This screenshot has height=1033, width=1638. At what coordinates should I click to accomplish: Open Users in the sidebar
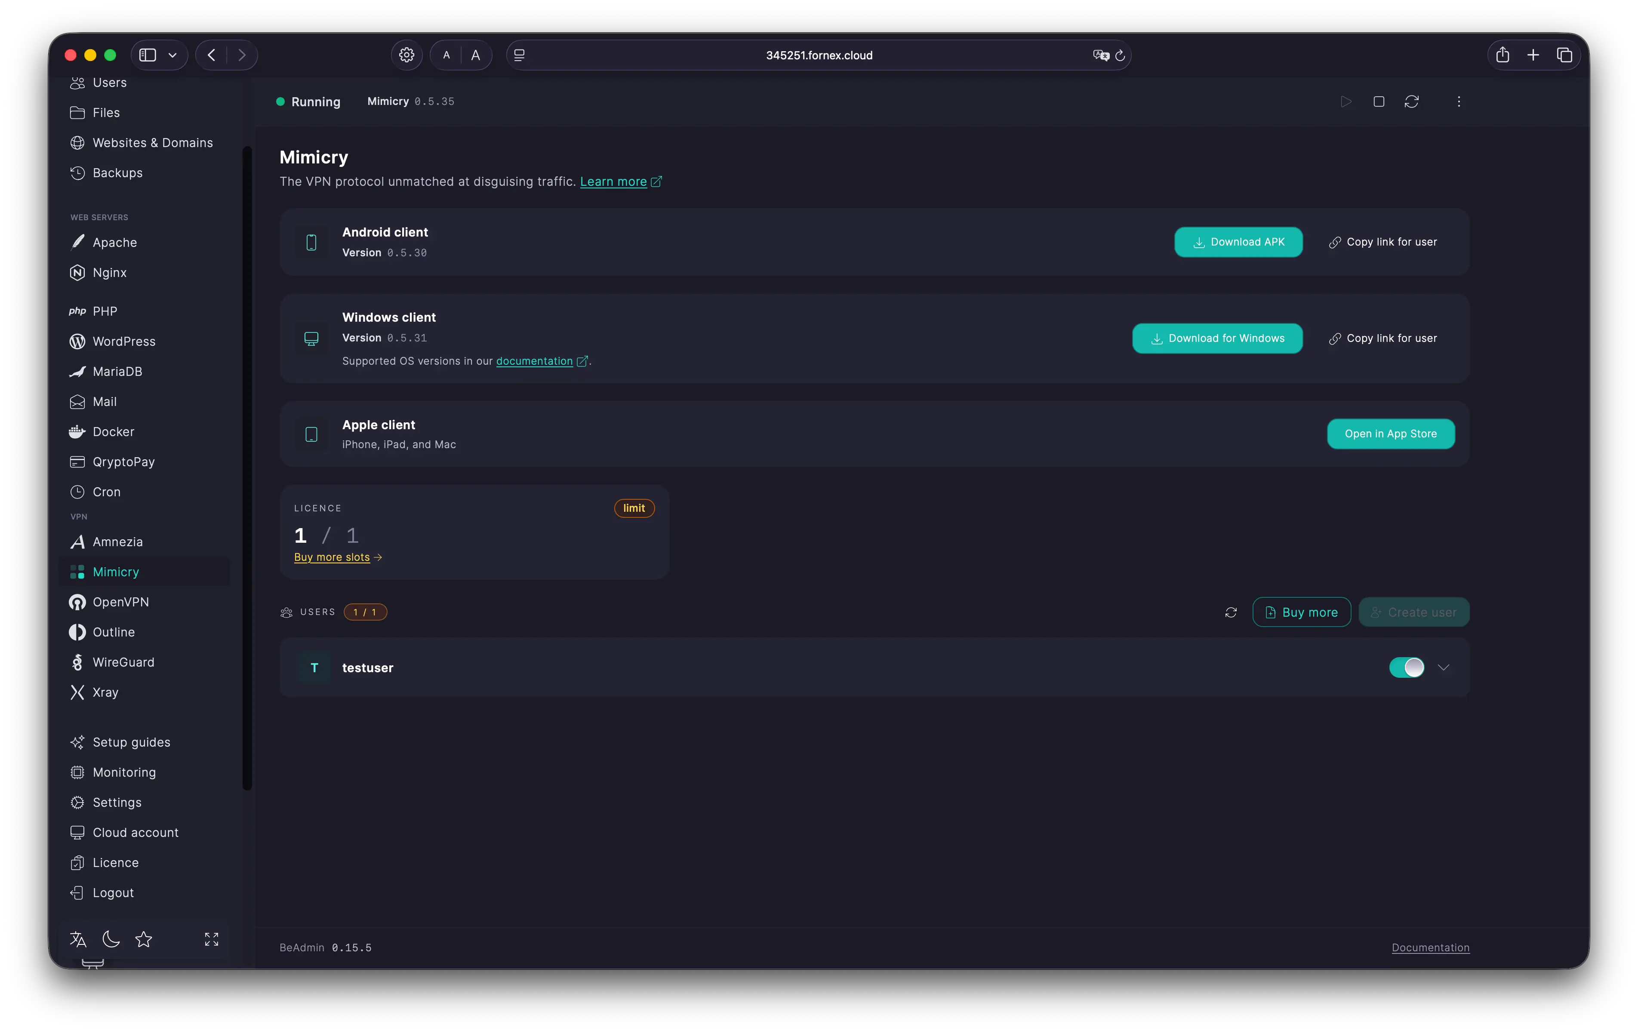tap(110, 82)
